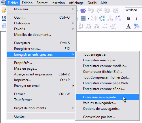
Task: Click the Bold G formatting icon
Action: [x=128, y=18]
